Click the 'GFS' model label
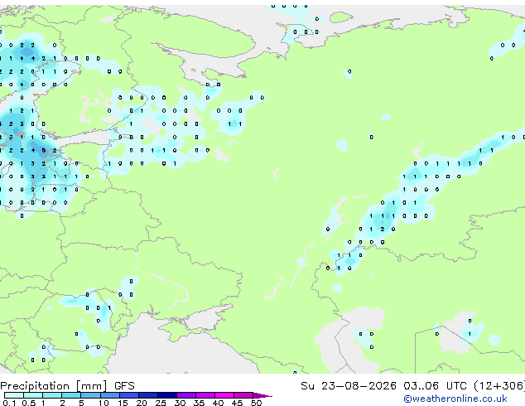This screenshot has width=525, height=406. point(124,386)
